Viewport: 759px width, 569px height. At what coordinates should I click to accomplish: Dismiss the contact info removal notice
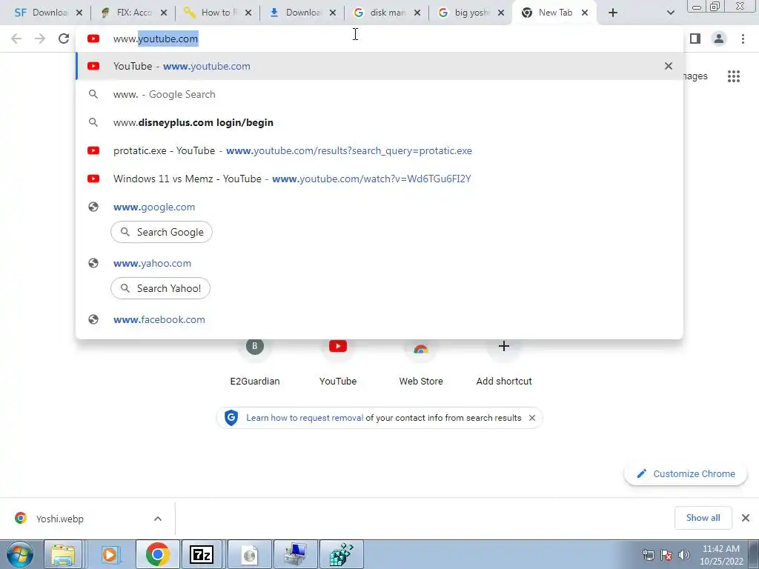pos(532,418)
